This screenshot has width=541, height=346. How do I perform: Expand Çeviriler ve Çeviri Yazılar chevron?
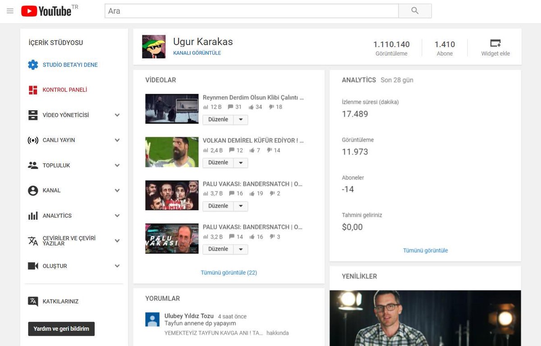117,241
